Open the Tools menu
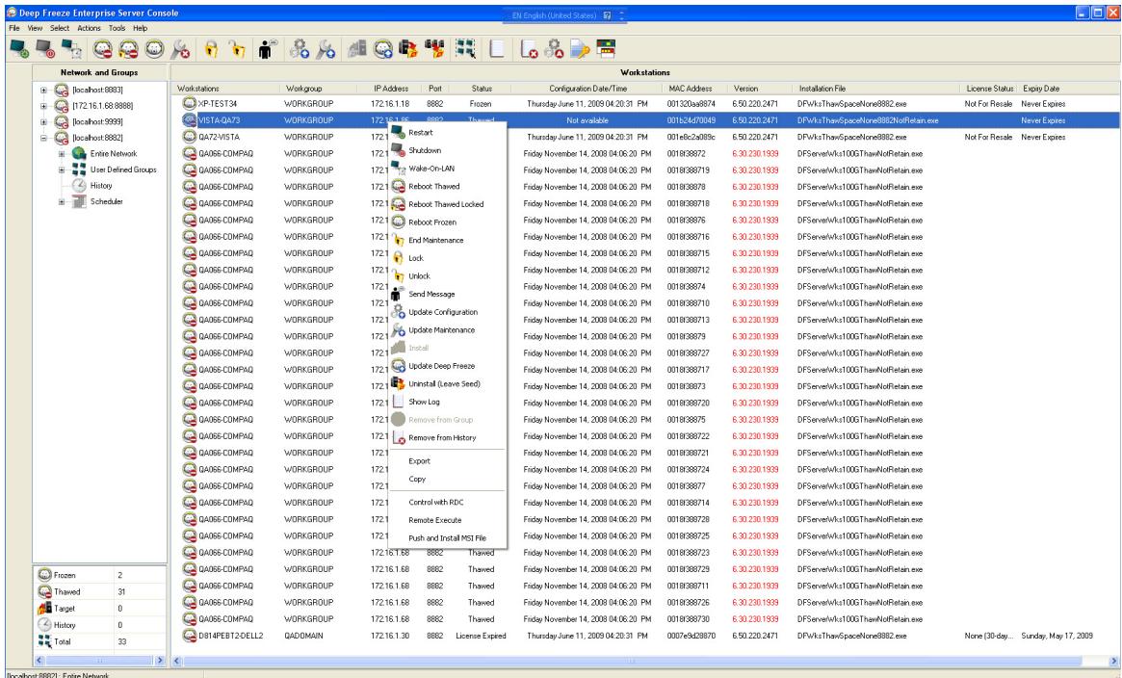Viewport: 1122px width, 678px height. coord(117,28)
